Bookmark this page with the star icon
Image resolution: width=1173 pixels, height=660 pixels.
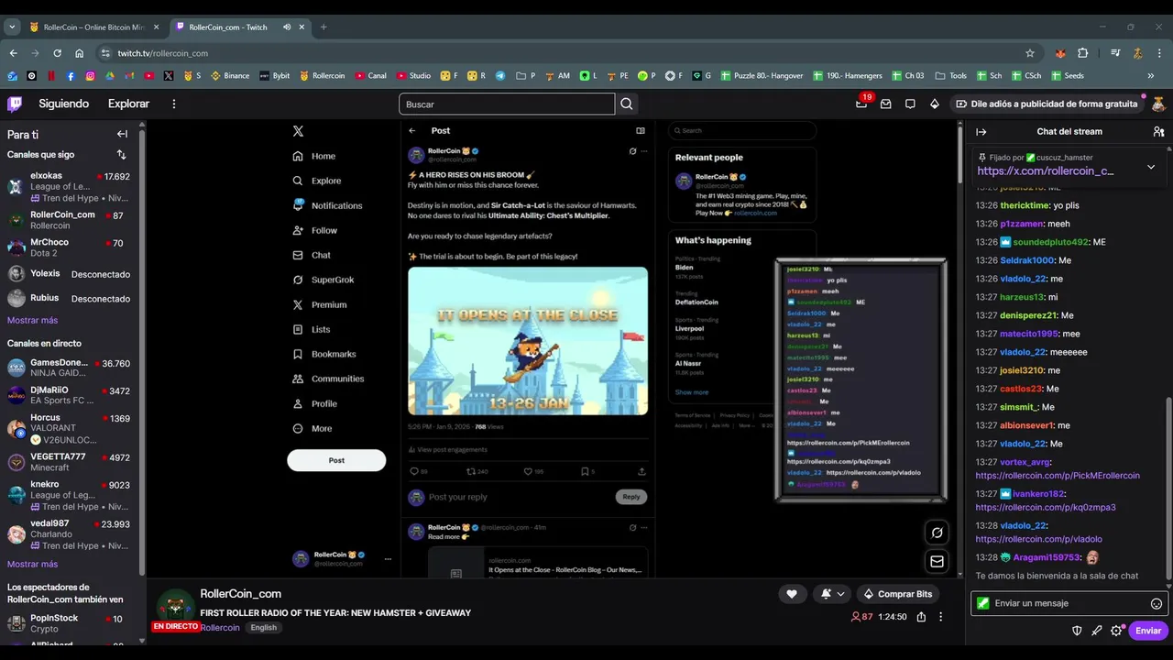(1030, 53)
